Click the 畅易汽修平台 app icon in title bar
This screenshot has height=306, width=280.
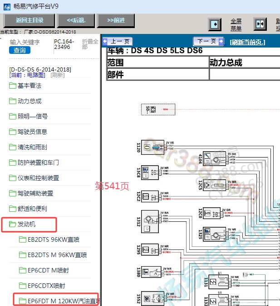7,7
